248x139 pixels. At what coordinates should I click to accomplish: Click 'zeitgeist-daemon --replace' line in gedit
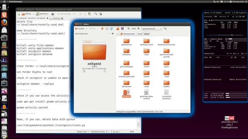[35, 84]
